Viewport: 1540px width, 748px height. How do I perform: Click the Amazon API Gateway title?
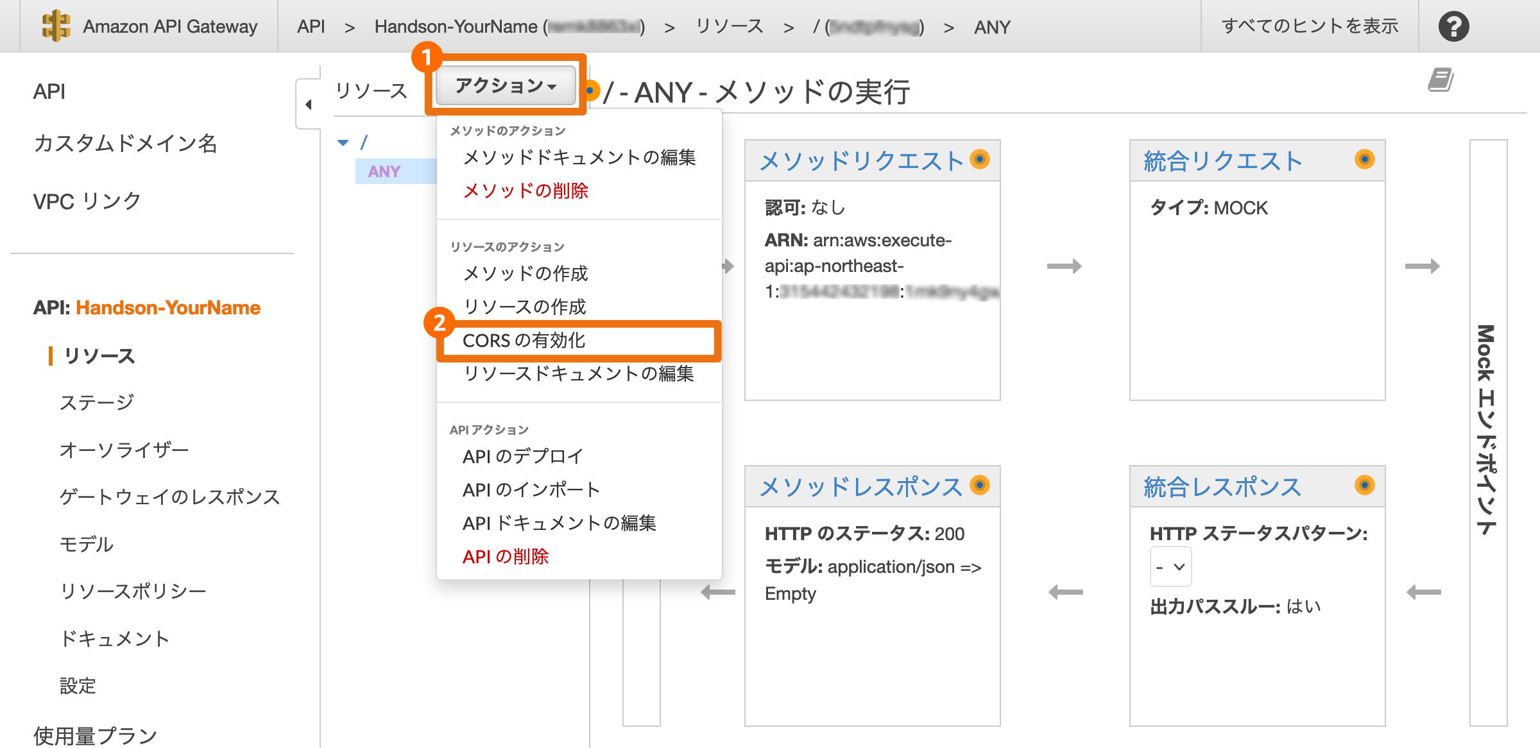[170, 26]
